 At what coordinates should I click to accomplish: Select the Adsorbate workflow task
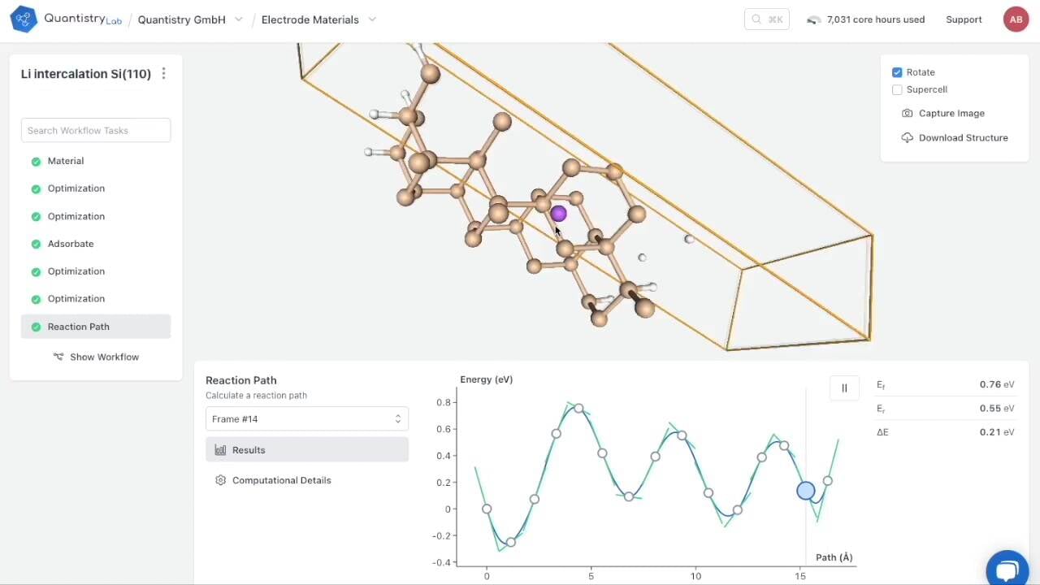96,244
